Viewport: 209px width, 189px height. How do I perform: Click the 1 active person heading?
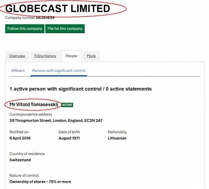(80, 89)
